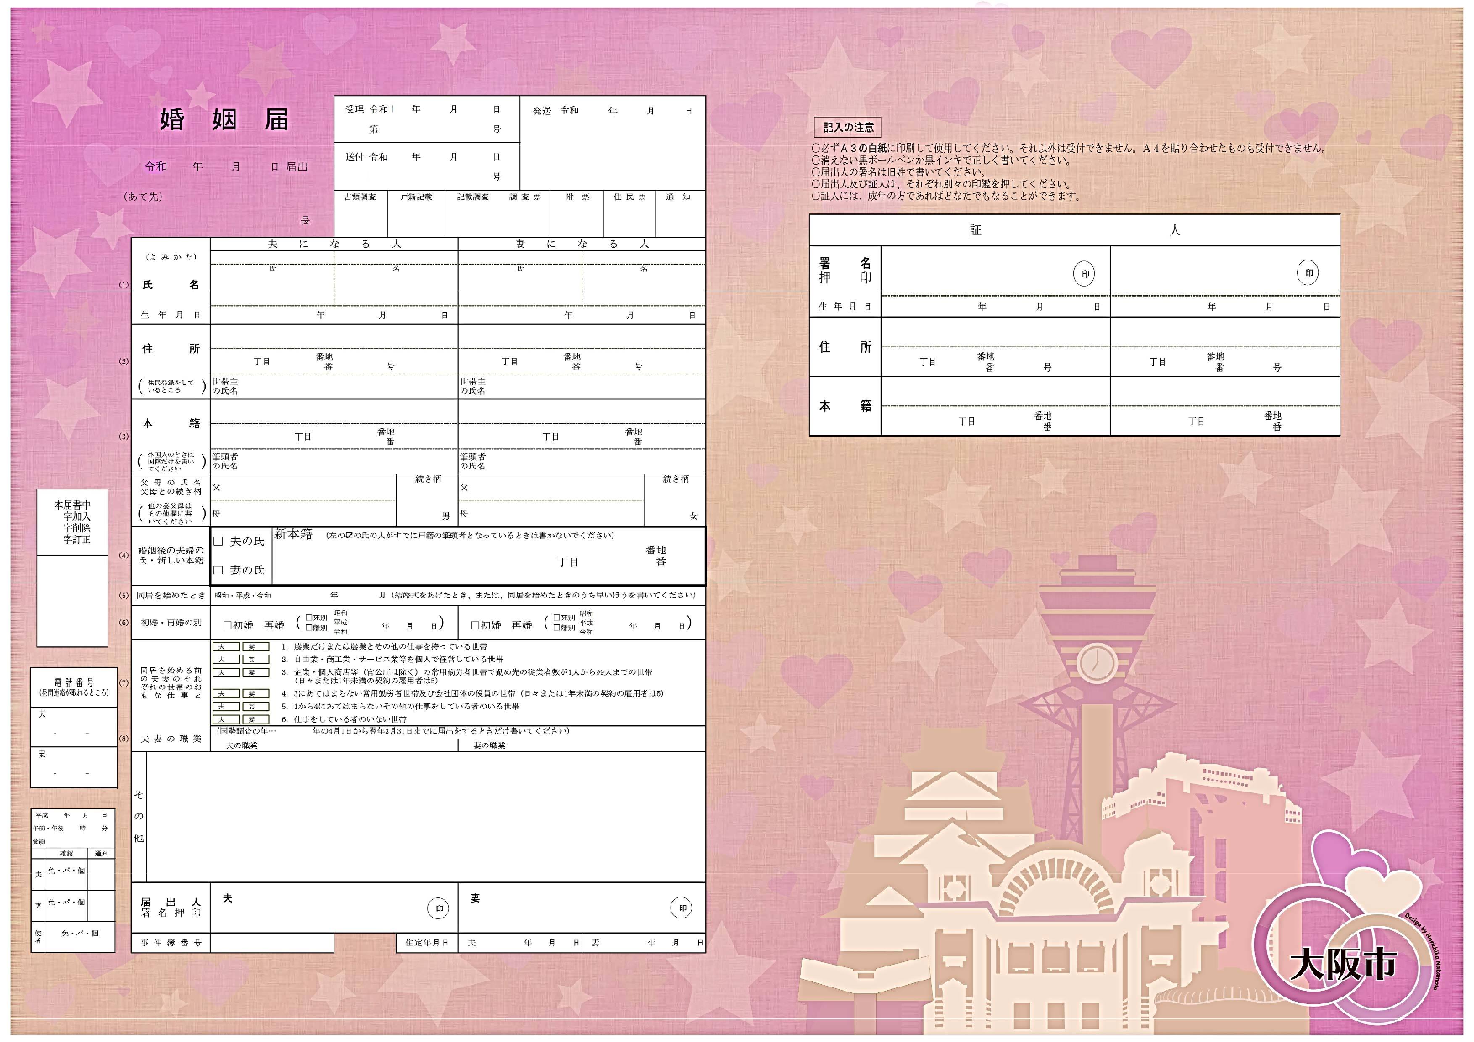Click the blank 事件簿番号 field

[x=272, y=942]
